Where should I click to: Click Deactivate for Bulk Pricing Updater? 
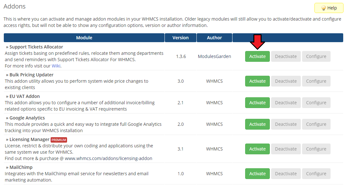[286, 81]
